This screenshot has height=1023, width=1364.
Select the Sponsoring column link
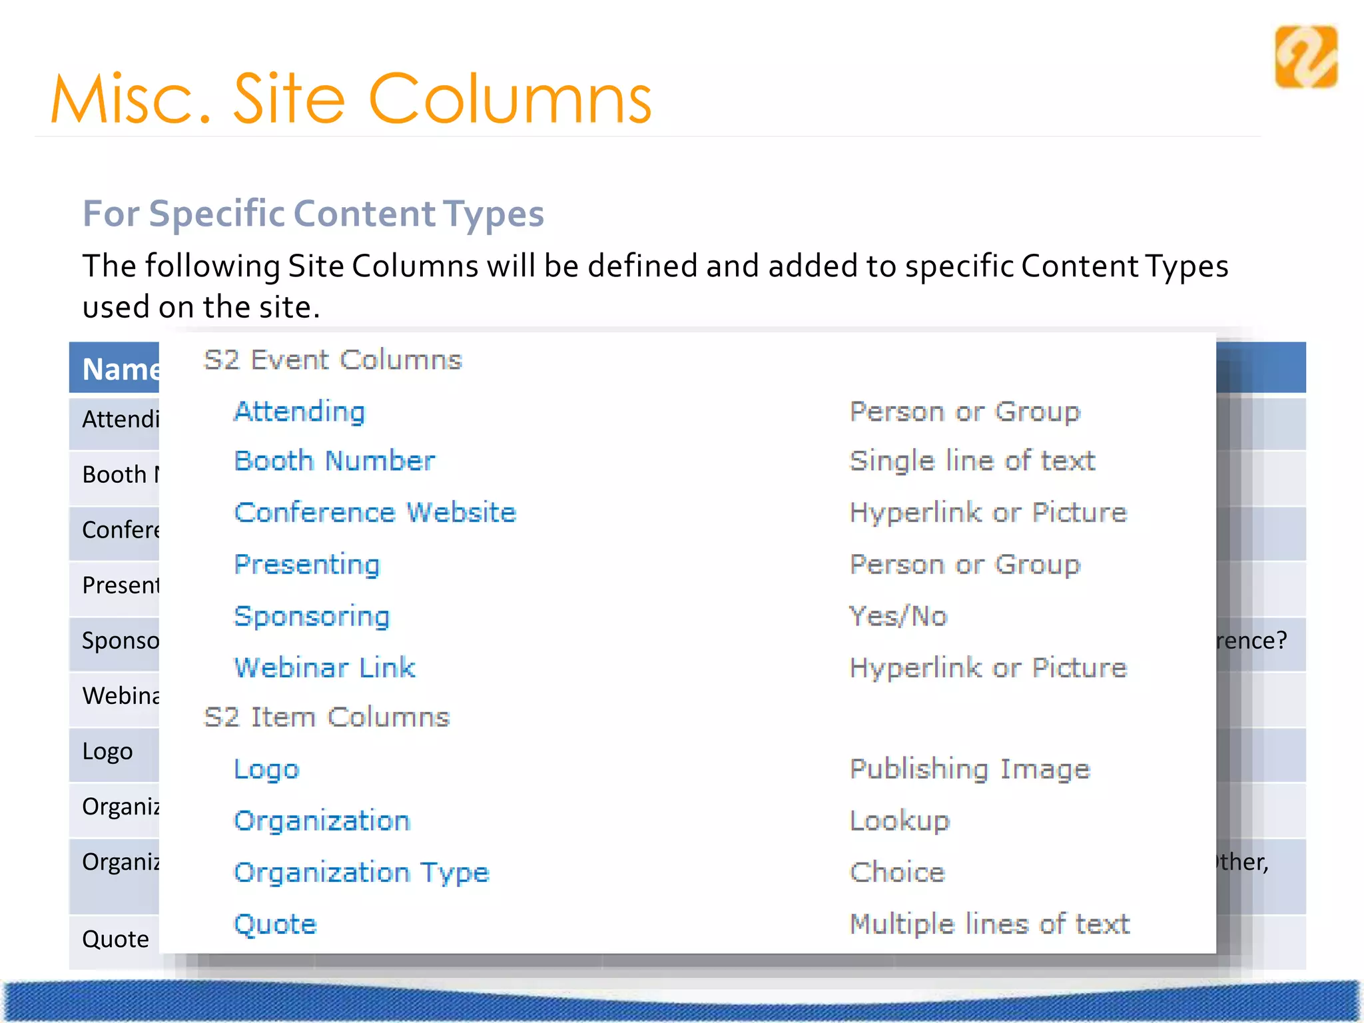[x=312, y=616]
